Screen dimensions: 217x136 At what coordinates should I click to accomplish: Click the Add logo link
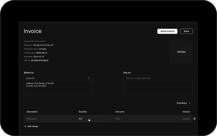pos(181,52)
